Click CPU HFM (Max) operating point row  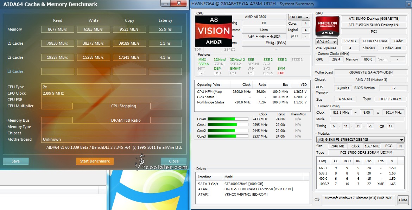tap(252, 92)
